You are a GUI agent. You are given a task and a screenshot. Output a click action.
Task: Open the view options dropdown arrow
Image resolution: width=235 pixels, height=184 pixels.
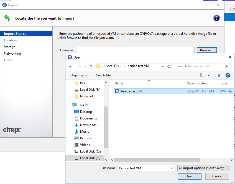[x=208, y=75]
